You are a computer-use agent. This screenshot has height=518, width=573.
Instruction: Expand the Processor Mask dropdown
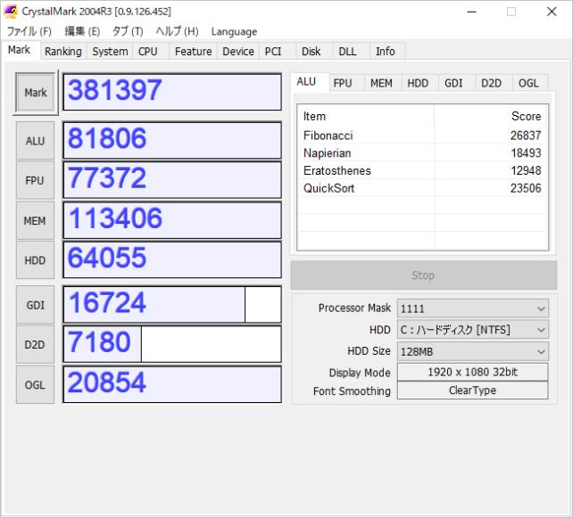click(472, 308)
